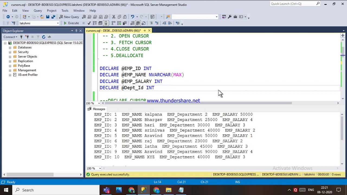Execute the current query
The height and width of the screenshot is (195, 347).
[x=71, y=23]
